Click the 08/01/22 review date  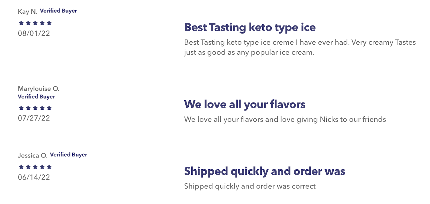click(x=34, y=33)
